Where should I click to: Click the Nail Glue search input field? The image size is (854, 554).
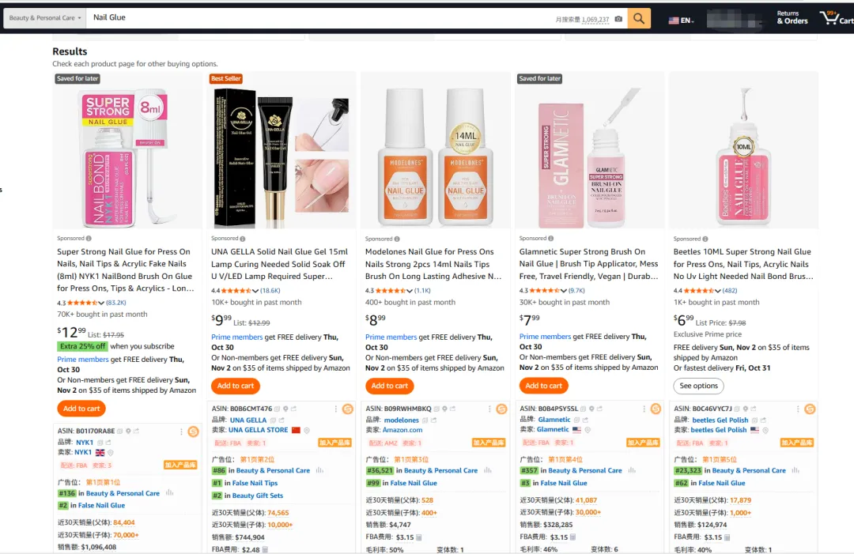click(x=321, y=18)
